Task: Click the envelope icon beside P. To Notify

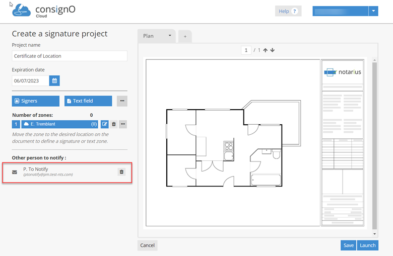Action: click(x=15, y=172)
